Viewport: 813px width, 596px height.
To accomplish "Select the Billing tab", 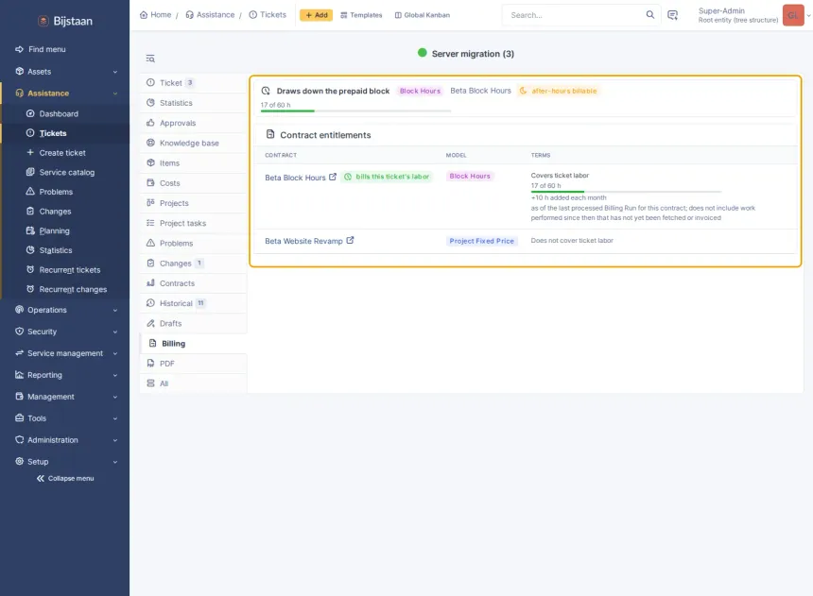I will click(x=193, y=344).
